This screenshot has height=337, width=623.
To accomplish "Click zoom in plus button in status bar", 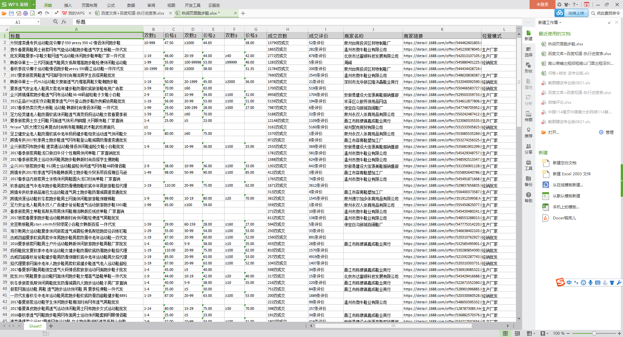I will (x=619, y=333).
